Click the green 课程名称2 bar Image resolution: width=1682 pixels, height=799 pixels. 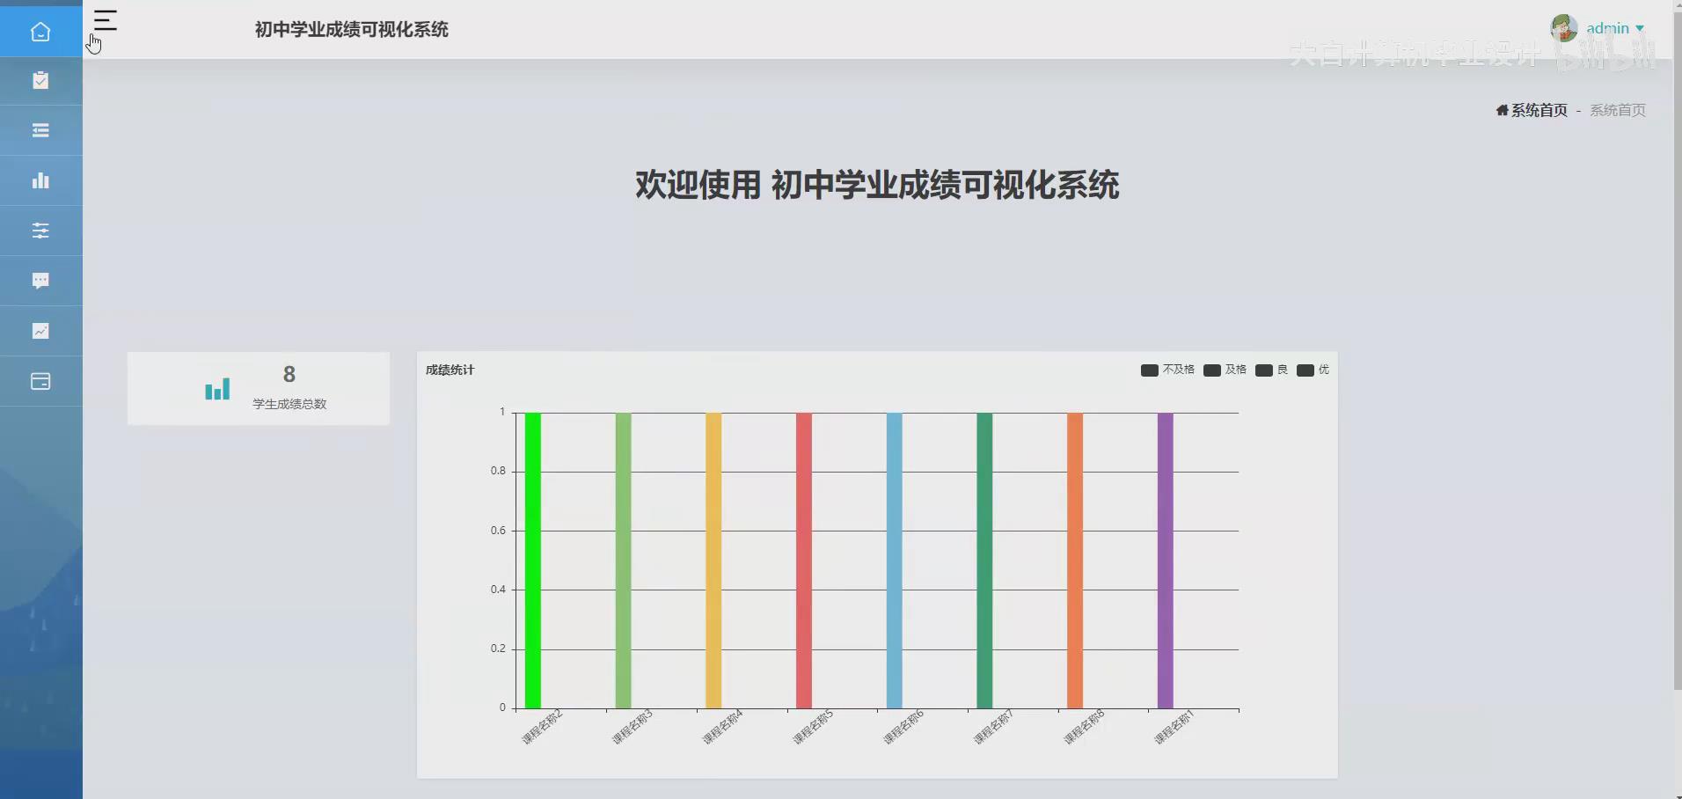coord(531,559)
